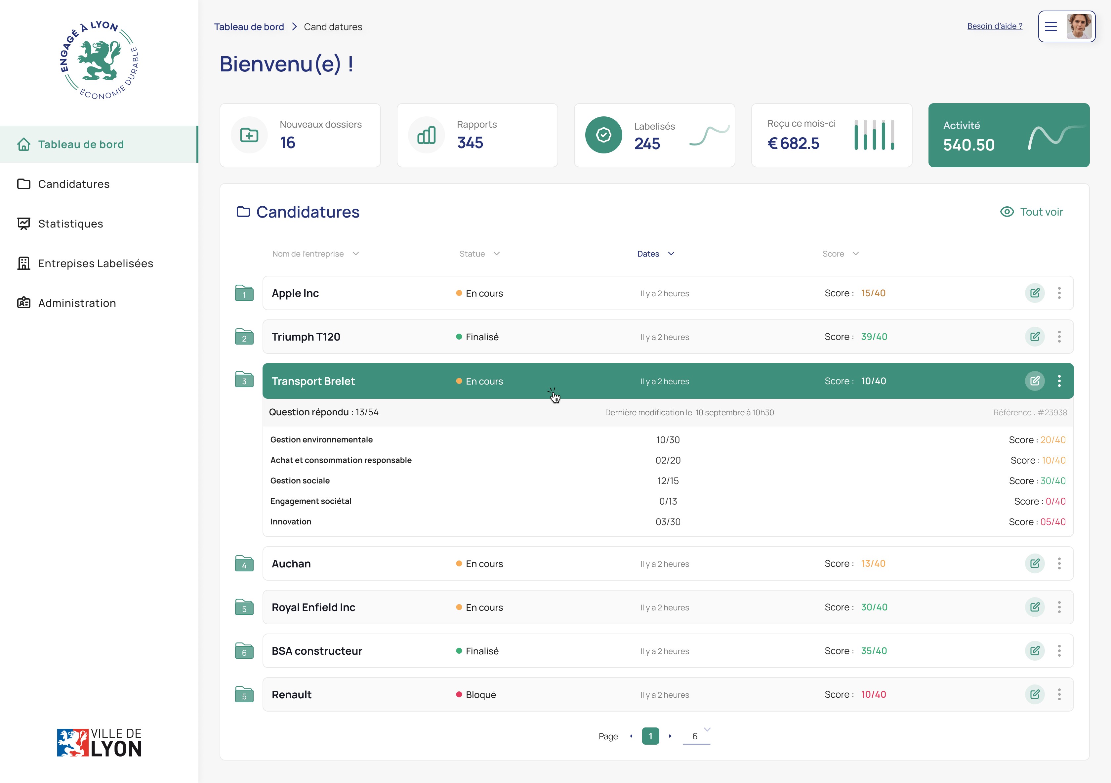Open three-dot menu for Triumph T120
This screenshot has width=1111, height=783.
1059,337
